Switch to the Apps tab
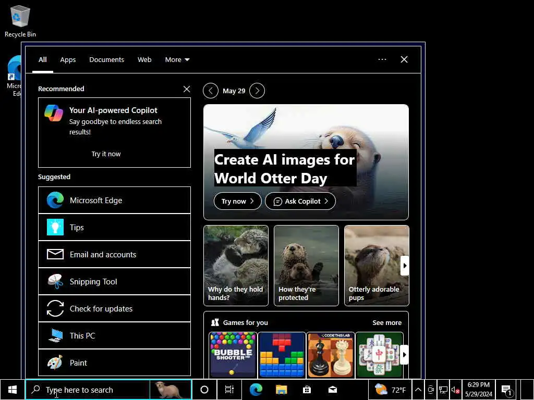 point(68,59)
